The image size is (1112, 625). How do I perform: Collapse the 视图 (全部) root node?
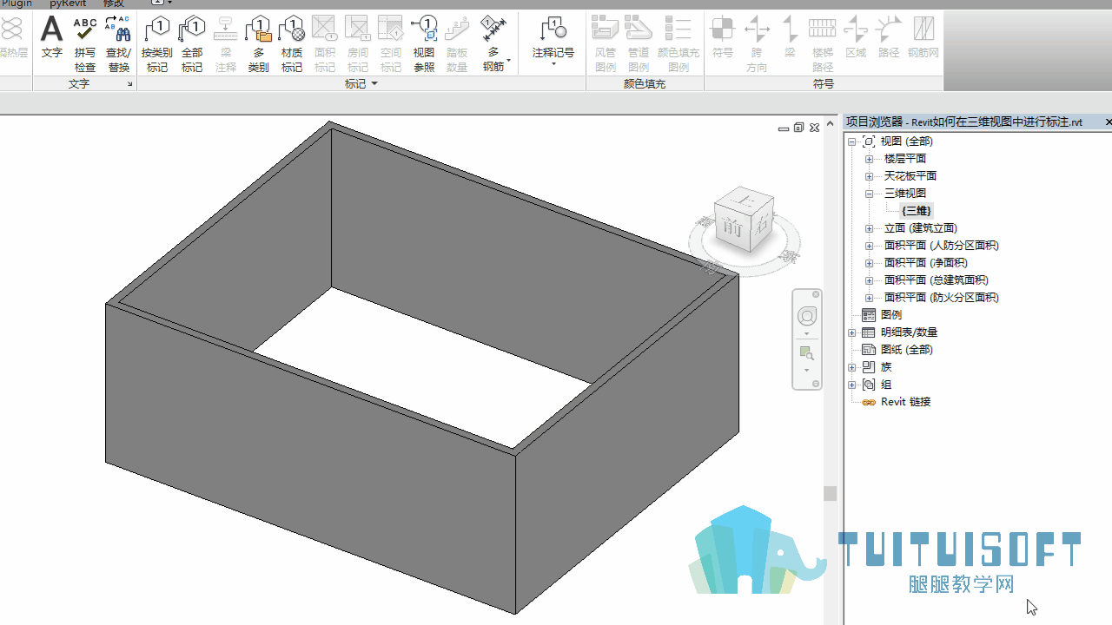pyautogui.click(x=852, y=141)
